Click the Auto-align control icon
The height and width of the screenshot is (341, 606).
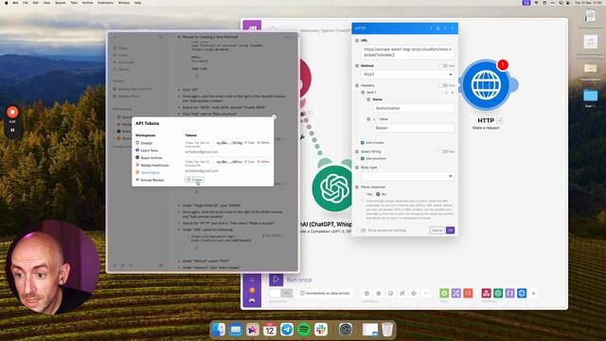(x=402, y=293)
